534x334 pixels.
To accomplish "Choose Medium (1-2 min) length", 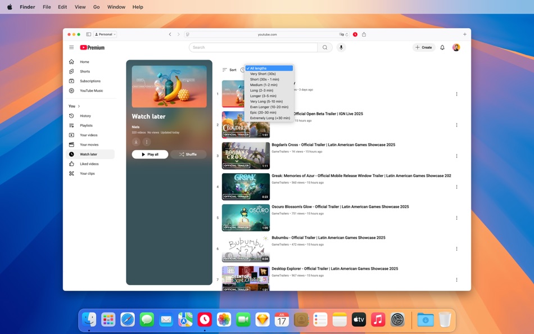I will point(269,84).
